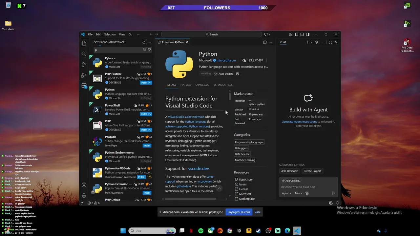This screenshot has height=236, width=420.
Task: Click Ask @vscode suggested action
Action: point(289,171)
